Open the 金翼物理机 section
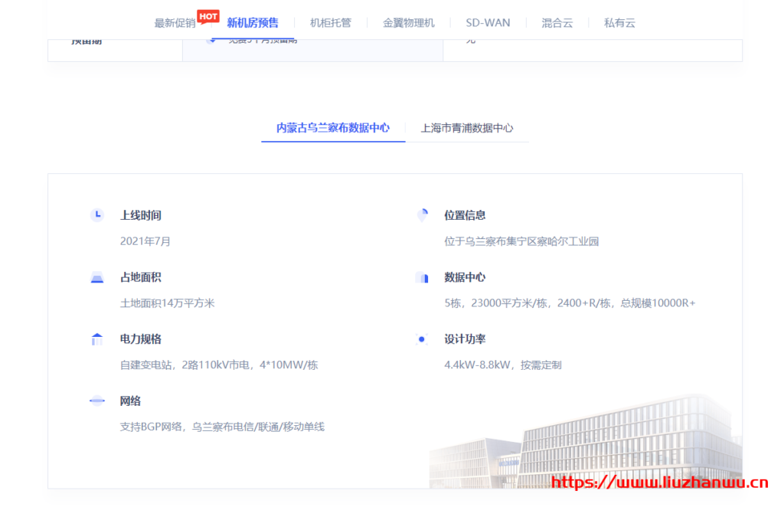This screenshot has width=784, height=507. click(x=409, y=23)
